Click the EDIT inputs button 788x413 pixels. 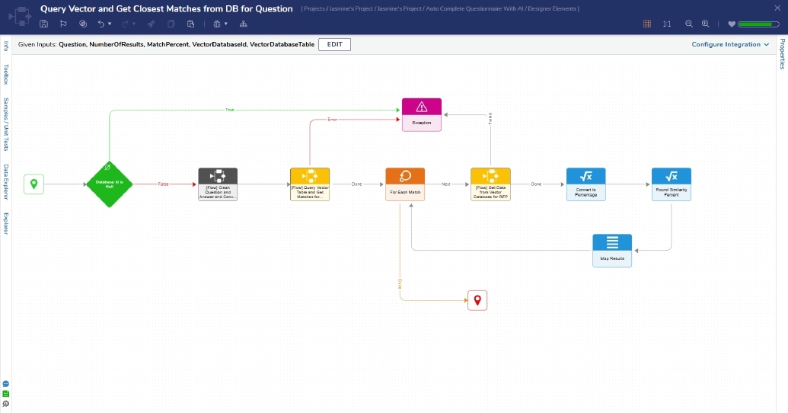(335, 44)
